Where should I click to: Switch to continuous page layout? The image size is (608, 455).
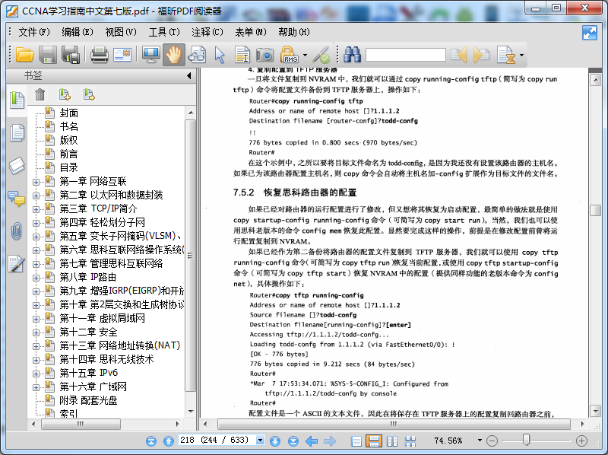pyautogui.click(x=374, y=441)
